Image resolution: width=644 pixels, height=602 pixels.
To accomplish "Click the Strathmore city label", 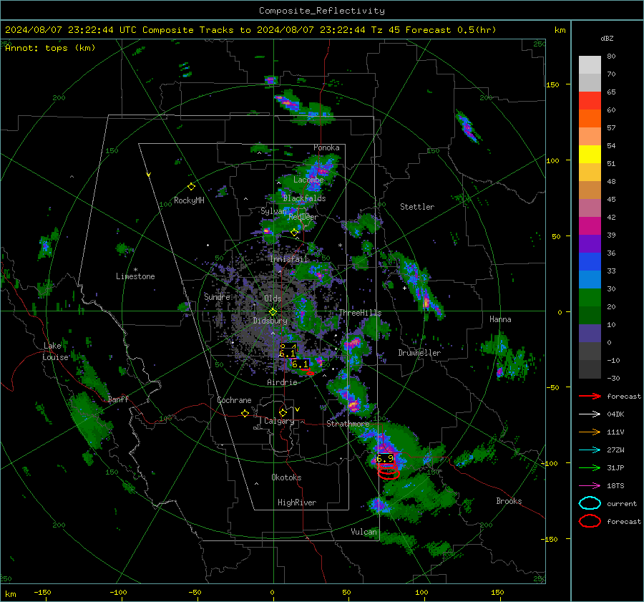I will [348, 424].
